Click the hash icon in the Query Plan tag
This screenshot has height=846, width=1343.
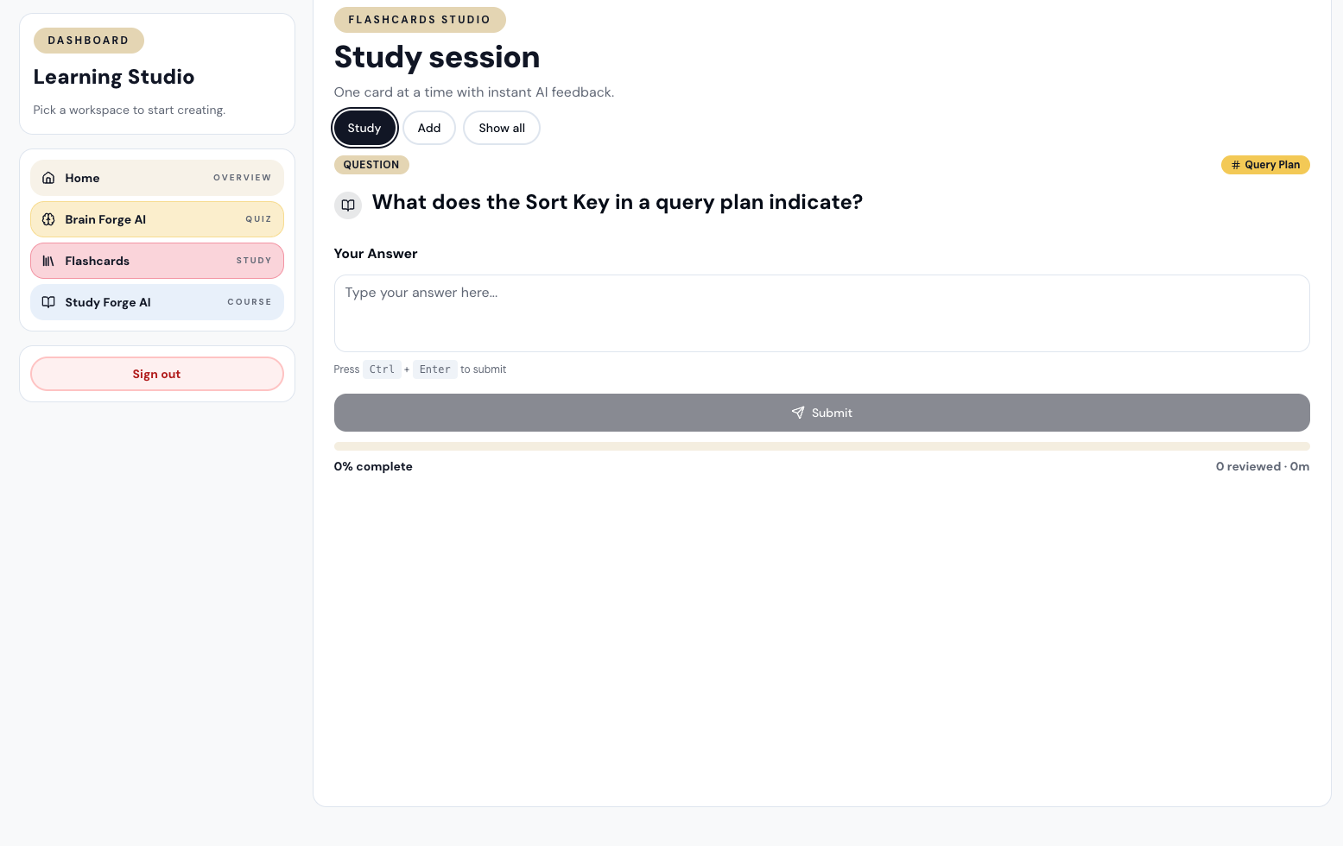click(x=1234, y=165)
